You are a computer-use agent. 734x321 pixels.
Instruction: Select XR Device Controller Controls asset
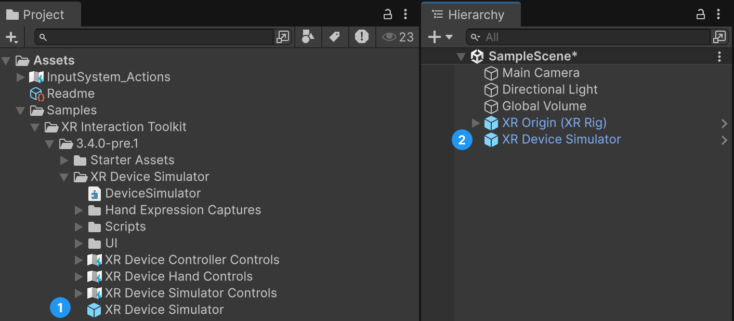(192, 260)
